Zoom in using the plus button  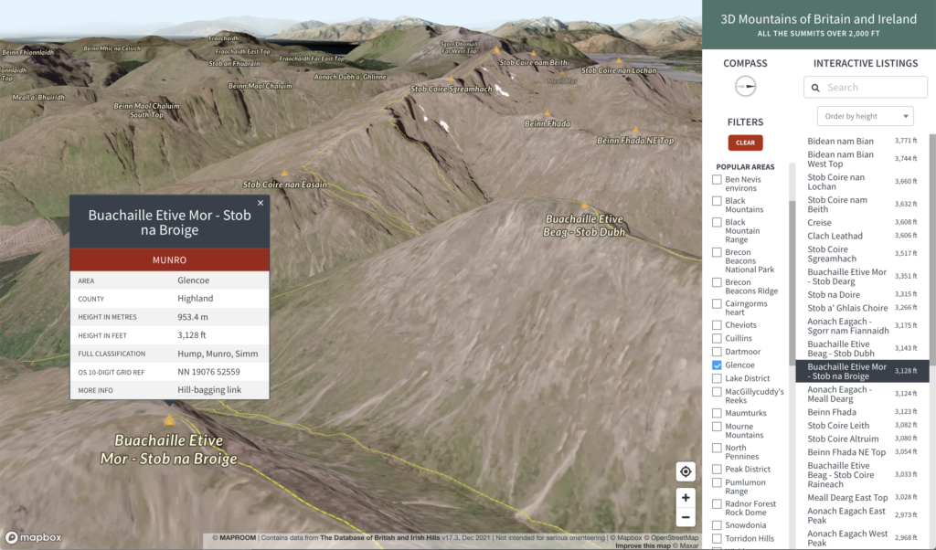coord(686,498)
